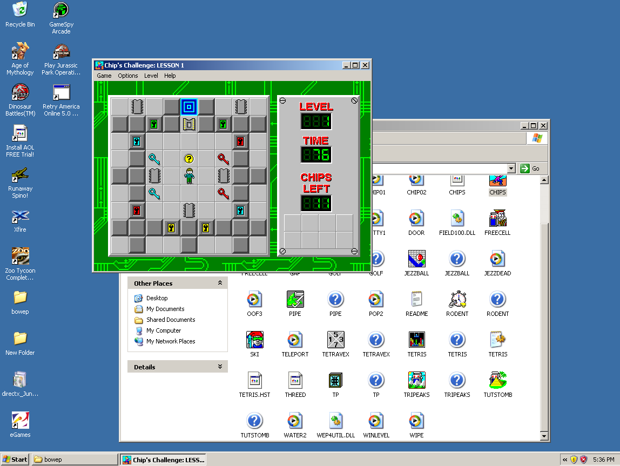Select the Xfire desktop shortcut
Viewport: 620px width, 466px height.
coord(20,221)
